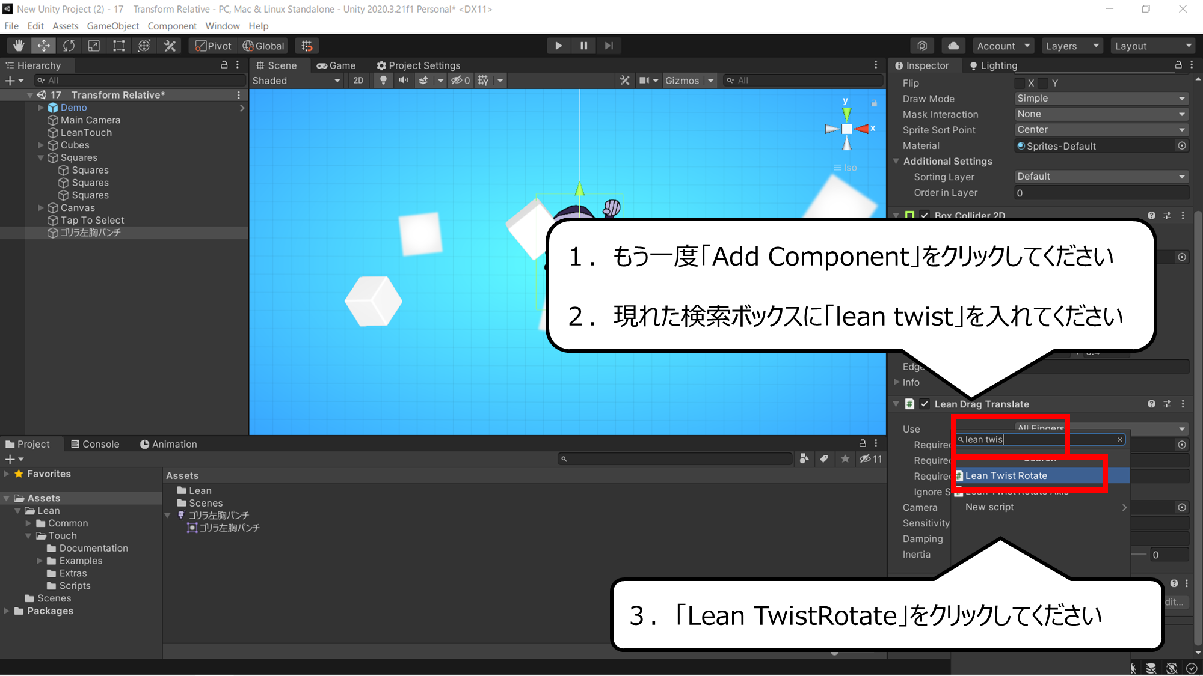Open the Component menu

point(172,26)
